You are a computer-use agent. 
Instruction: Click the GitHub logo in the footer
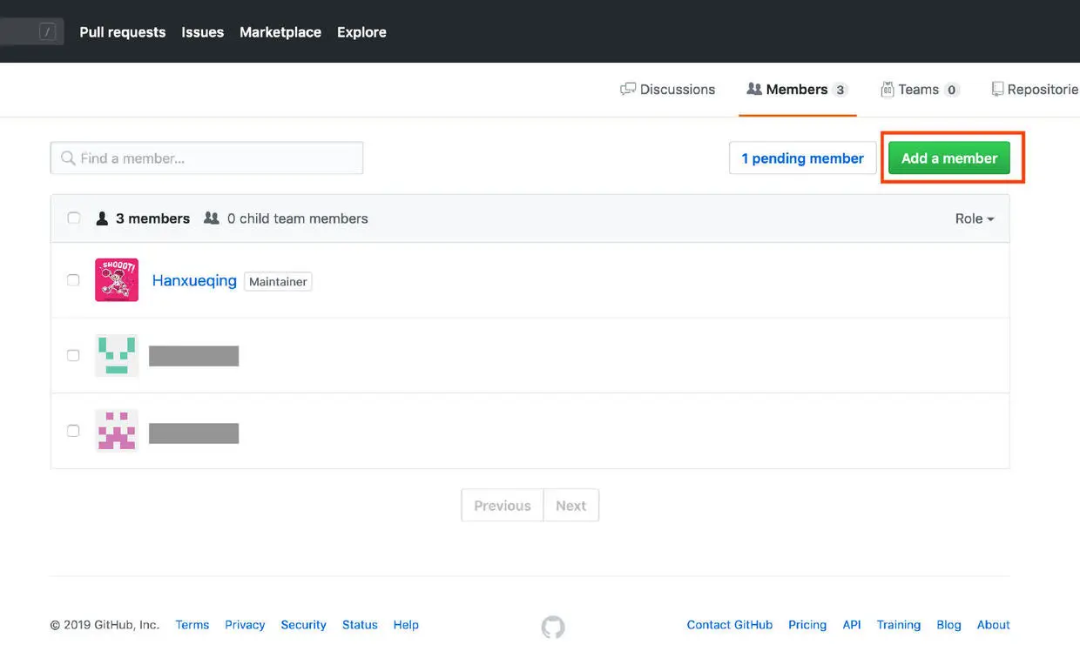(x=553, y=627)
